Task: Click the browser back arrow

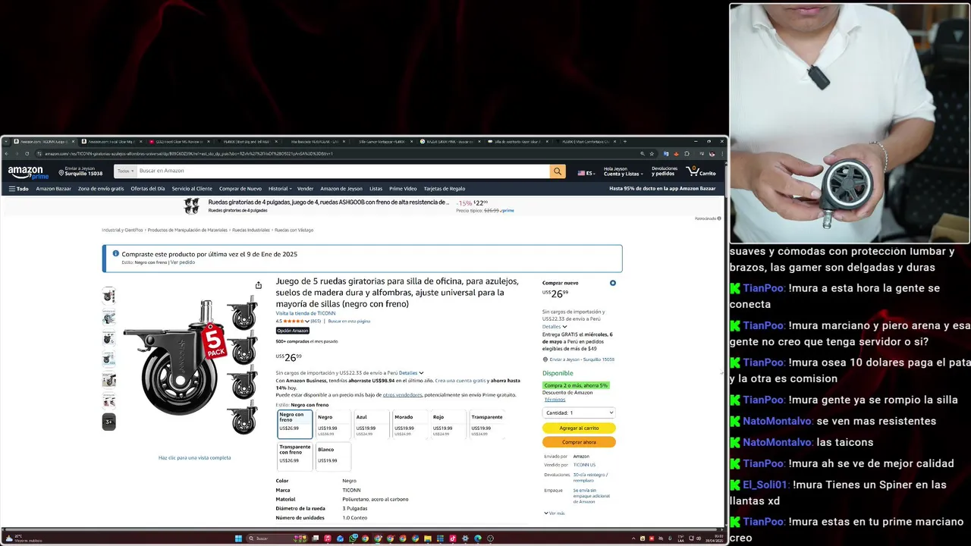Action: click(6, 153)
